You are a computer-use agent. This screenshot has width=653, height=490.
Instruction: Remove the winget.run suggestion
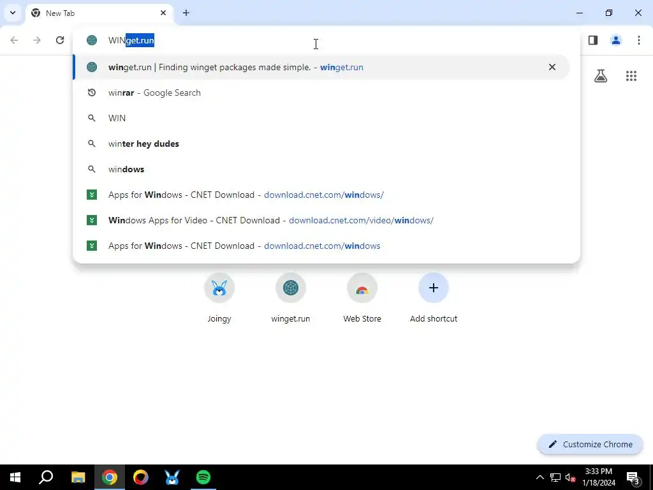(x=552, y=67)
